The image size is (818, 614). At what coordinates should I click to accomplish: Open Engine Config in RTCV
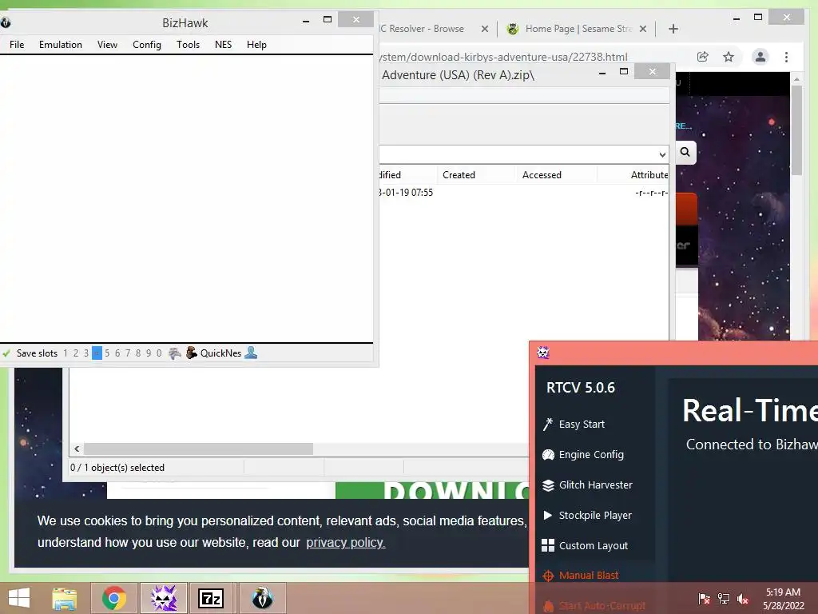591,455
